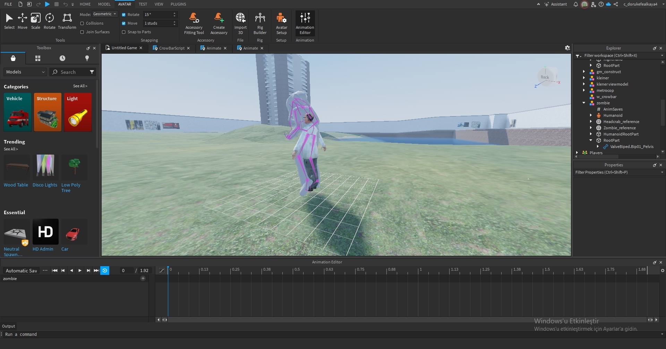This screenshot has width=666, height=349.
Task: Open Avatar Setup
Action: [281, 24]
